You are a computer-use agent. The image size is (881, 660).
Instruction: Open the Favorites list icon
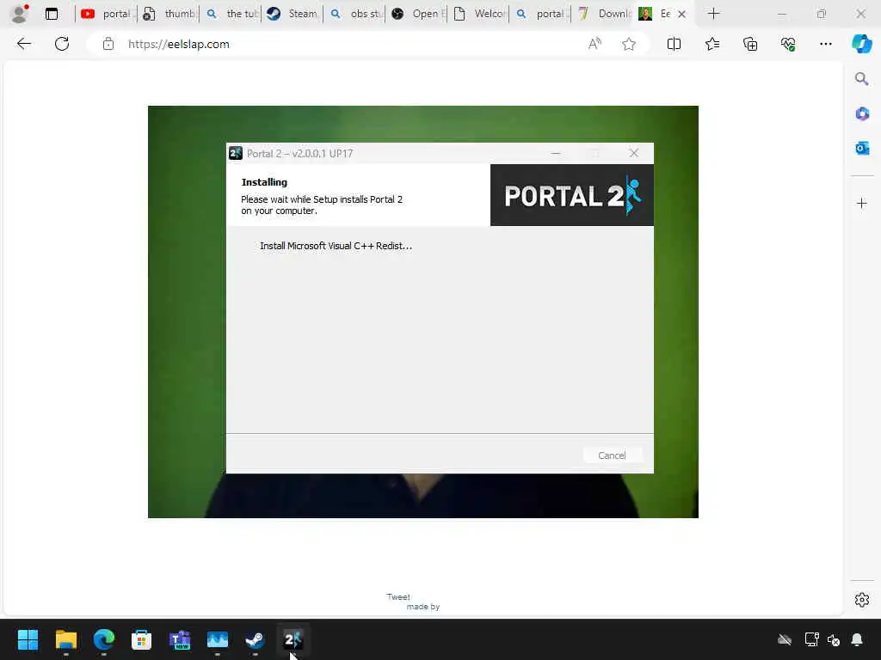pos(712,44)
